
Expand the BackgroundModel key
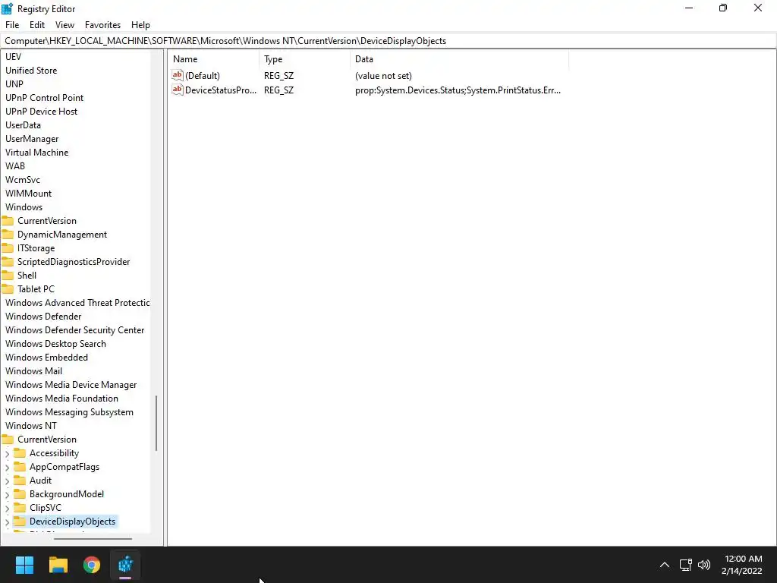7,494
